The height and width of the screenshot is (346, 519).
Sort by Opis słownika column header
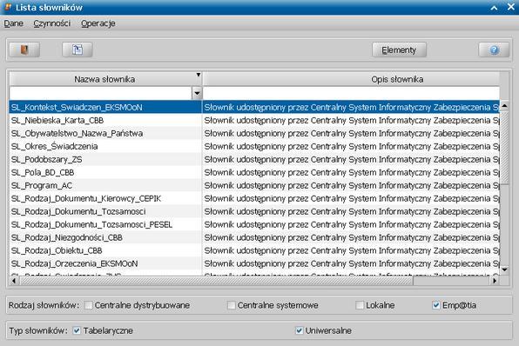(351, 79)
